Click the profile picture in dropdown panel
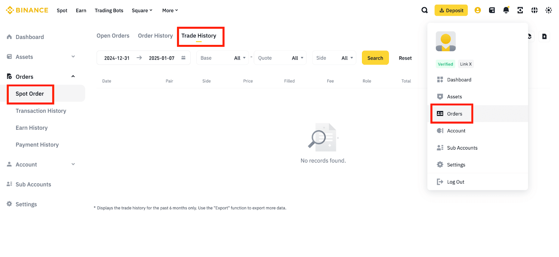The image size is (559, 257). pos(446,41)
